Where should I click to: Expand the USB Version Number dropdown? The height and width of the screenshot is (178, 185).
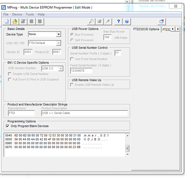coord(61,69)
